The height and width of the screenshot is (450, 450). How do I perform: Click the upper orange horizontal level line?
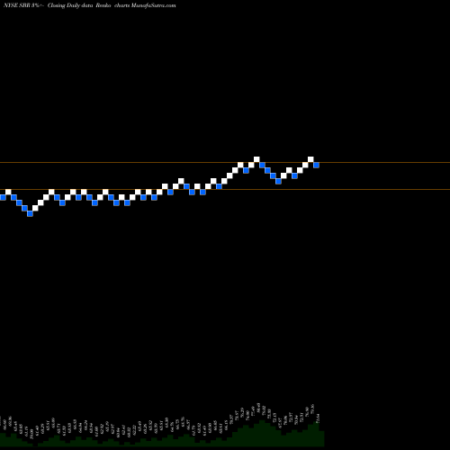(x=225, y=163)
